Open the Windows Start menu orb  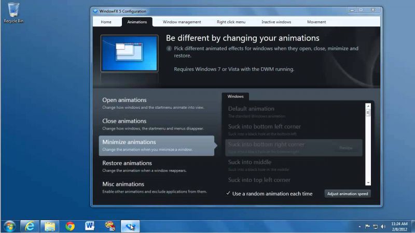click(9, 226)
